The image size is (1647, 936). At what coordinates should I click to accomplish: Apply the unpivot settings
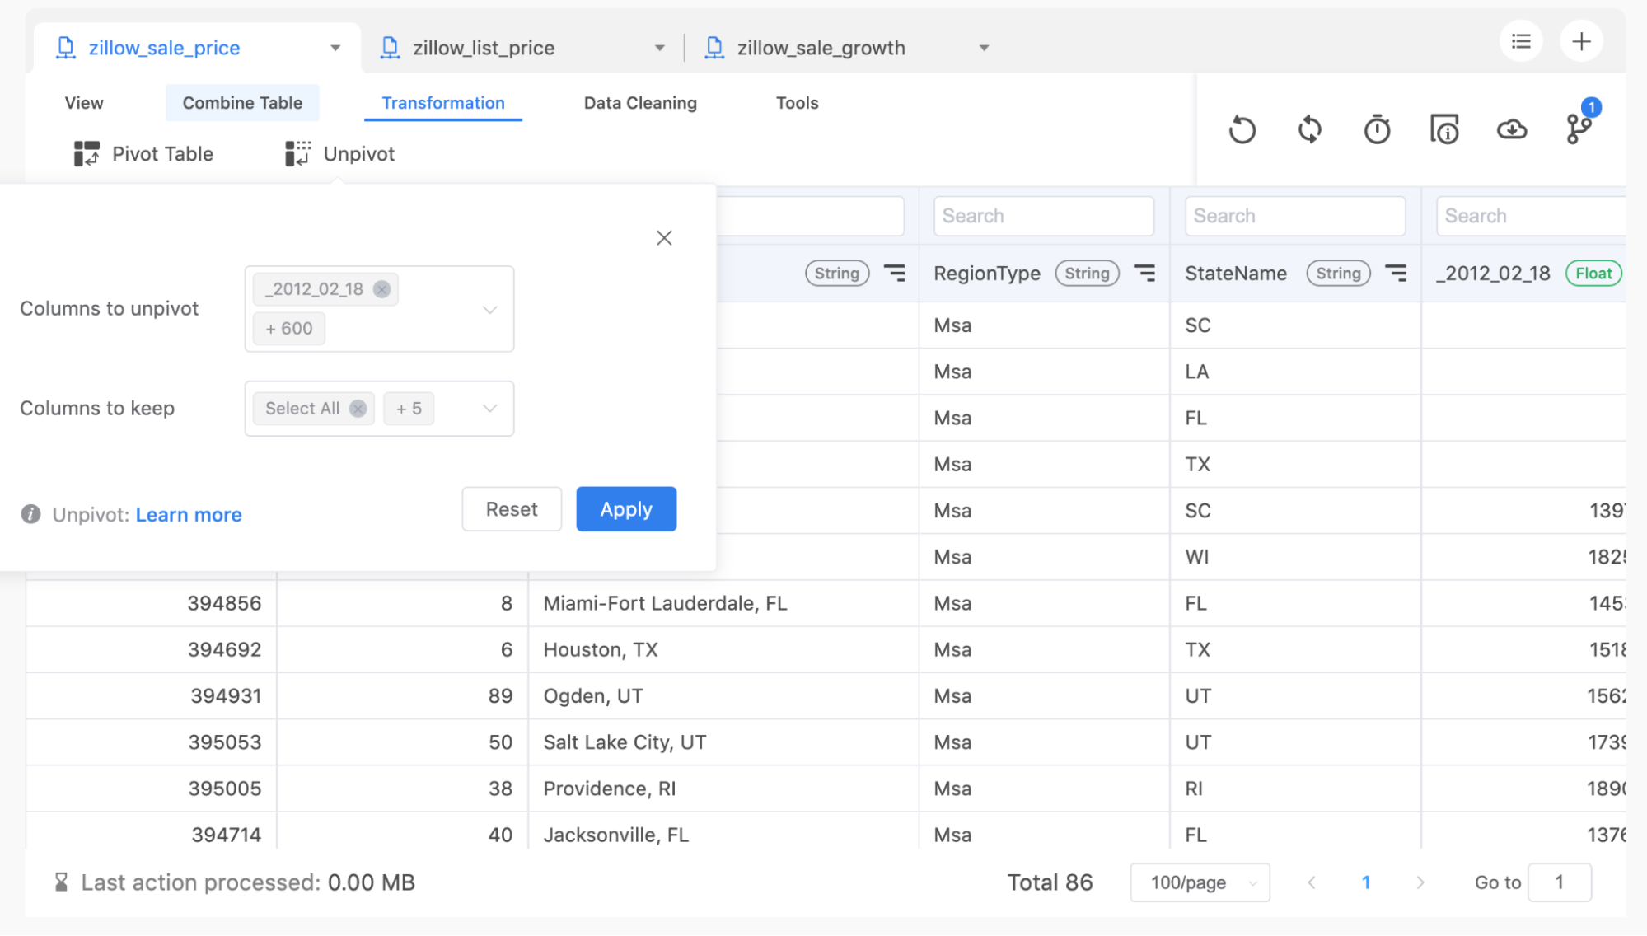(x=625, y=509)
